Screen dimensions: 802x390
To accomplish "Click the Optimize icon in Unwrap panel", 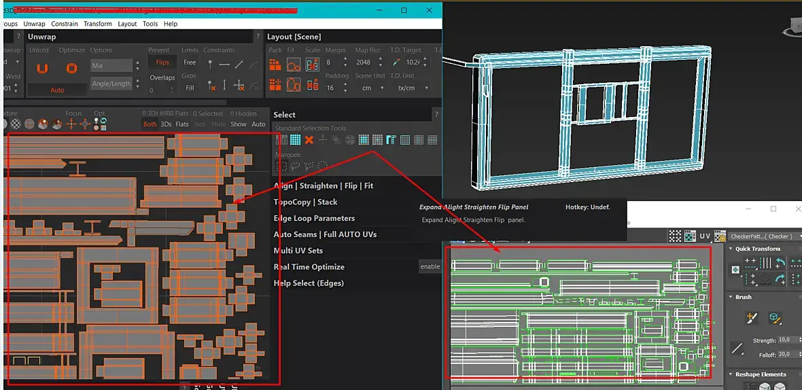I will 71,68.
